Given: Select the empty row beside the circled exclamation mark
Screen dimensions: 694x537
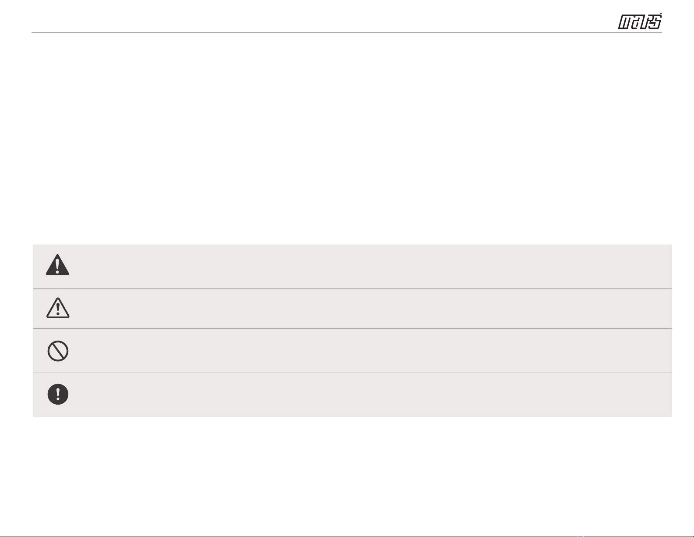Looking at the screenshot, I should coord(352,395).
